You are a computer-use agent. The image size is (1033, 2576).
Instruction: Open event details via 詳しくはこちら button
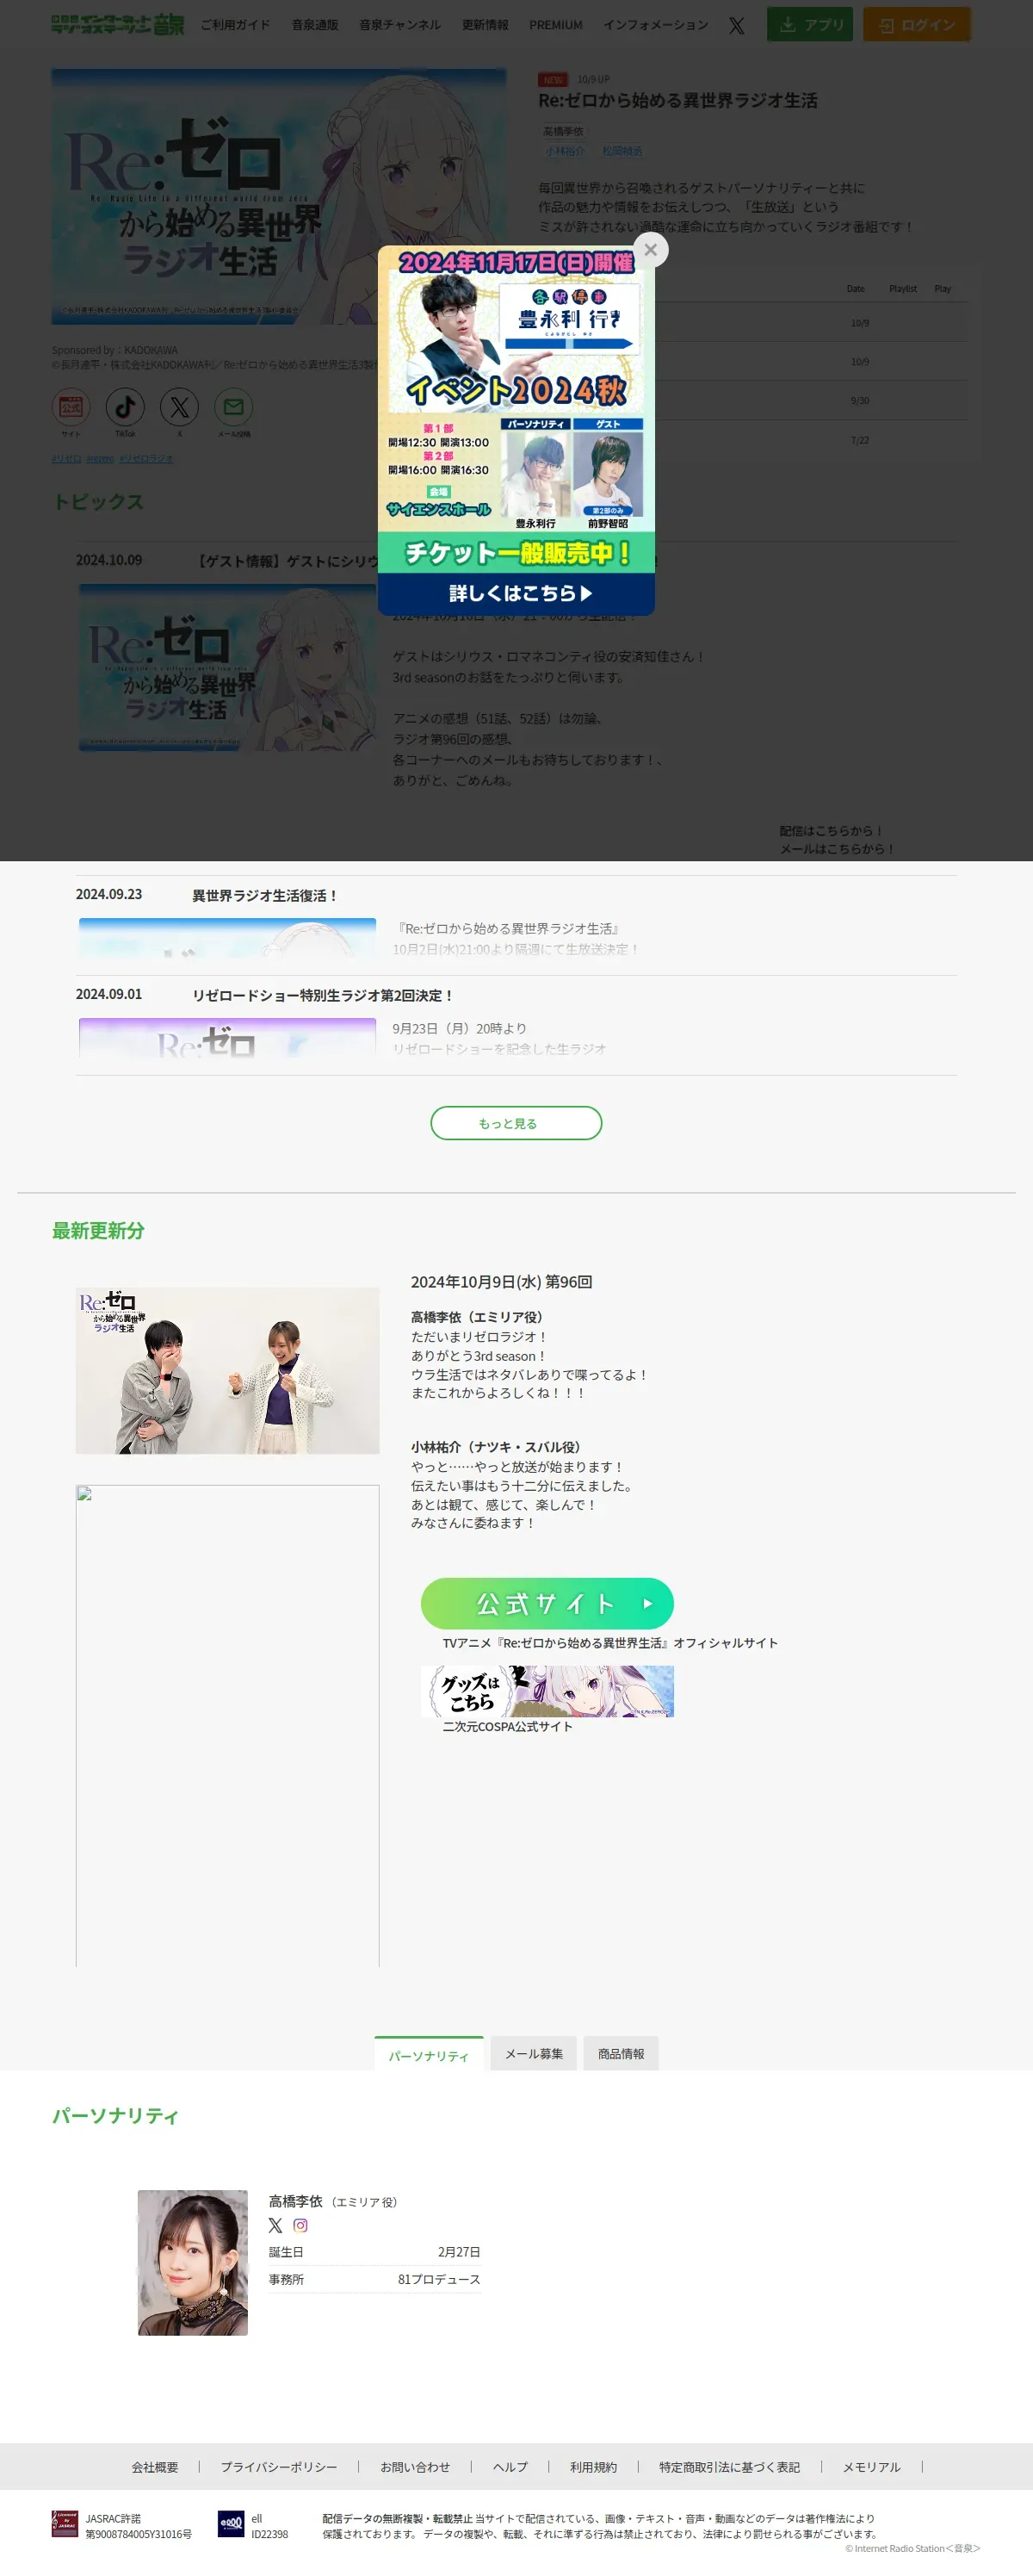click(516, 593)
